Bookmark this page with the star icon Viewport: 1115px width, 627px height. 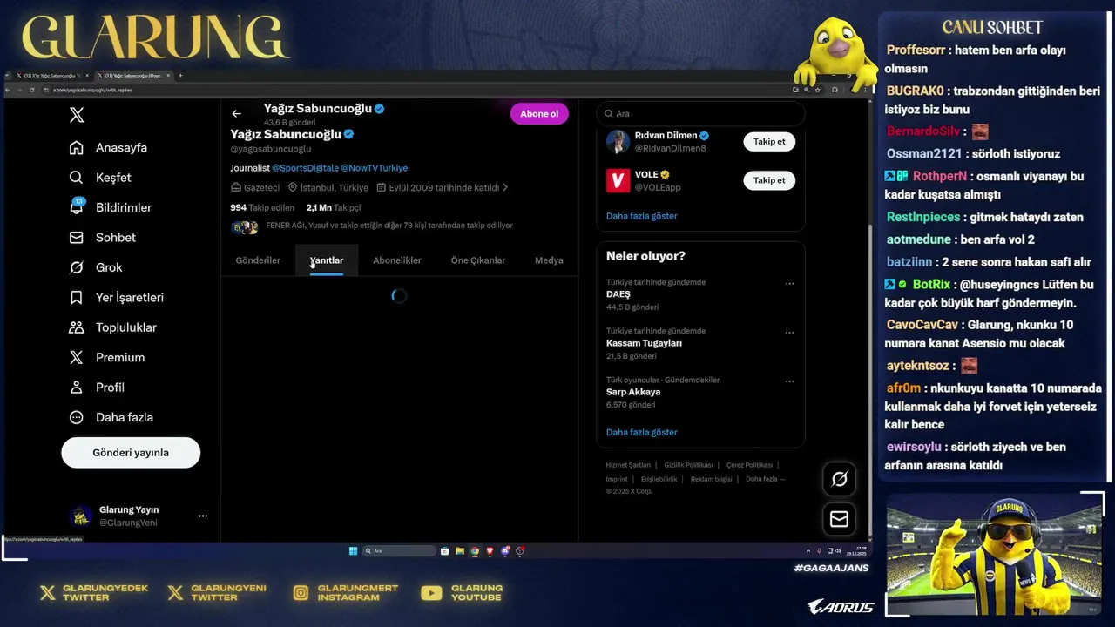point(817,90)
